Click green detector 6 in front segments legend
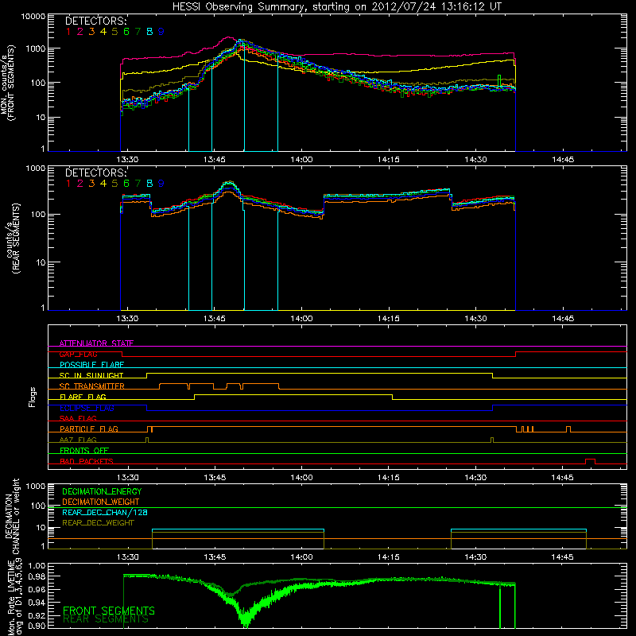The height and width of the screenshot is (636, 636). pos(126,32)
